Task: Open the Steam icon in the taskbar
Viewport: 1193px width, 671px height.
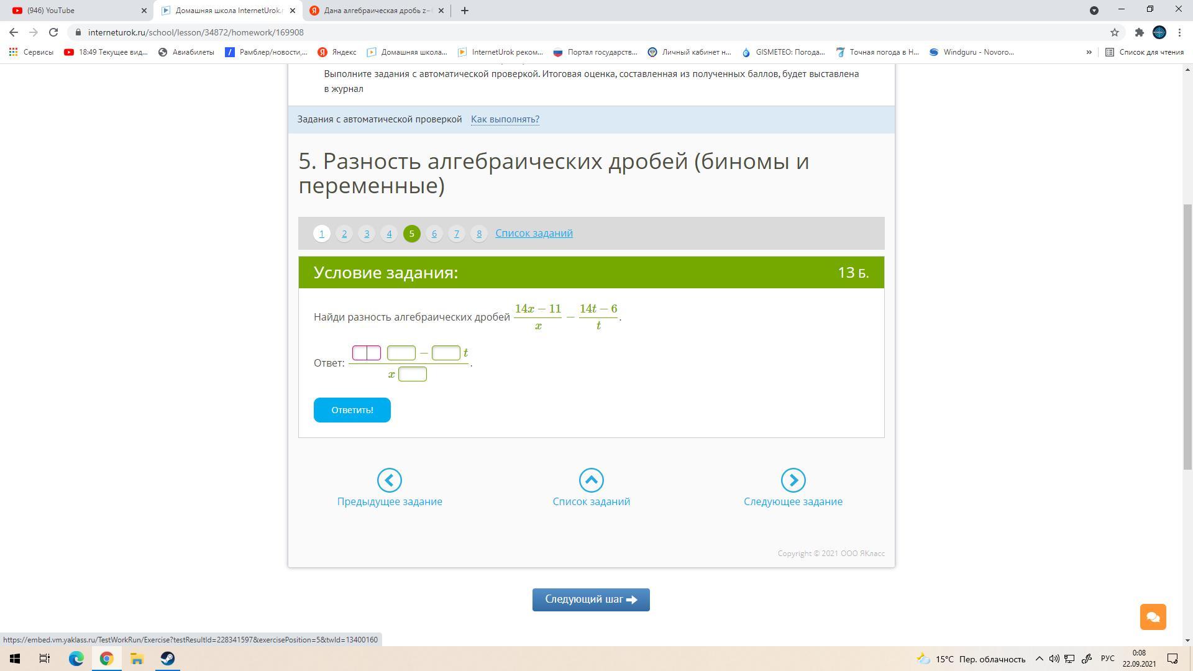Action: 167,659
